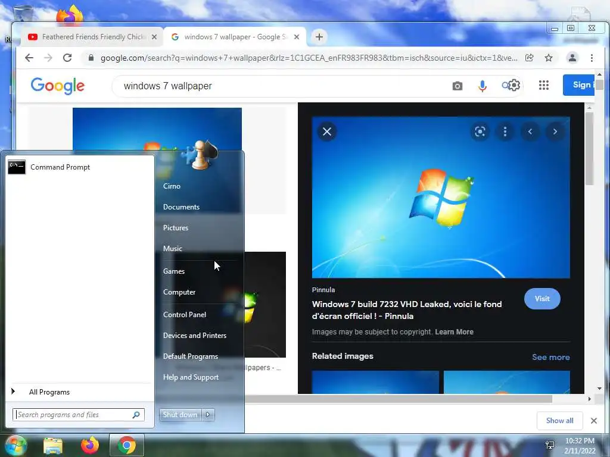Click Show all in the downloads bar
Screen dimensions: 610x457
(x=559, y=421)
